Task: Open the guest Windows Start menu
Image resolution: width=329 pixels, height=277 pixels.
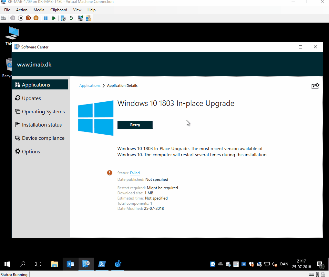Action: [x=7, y=264]
